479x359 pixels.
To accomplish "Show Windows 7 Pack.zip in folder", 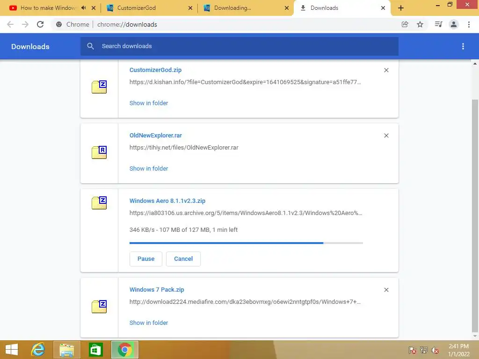I will point(149,323).
